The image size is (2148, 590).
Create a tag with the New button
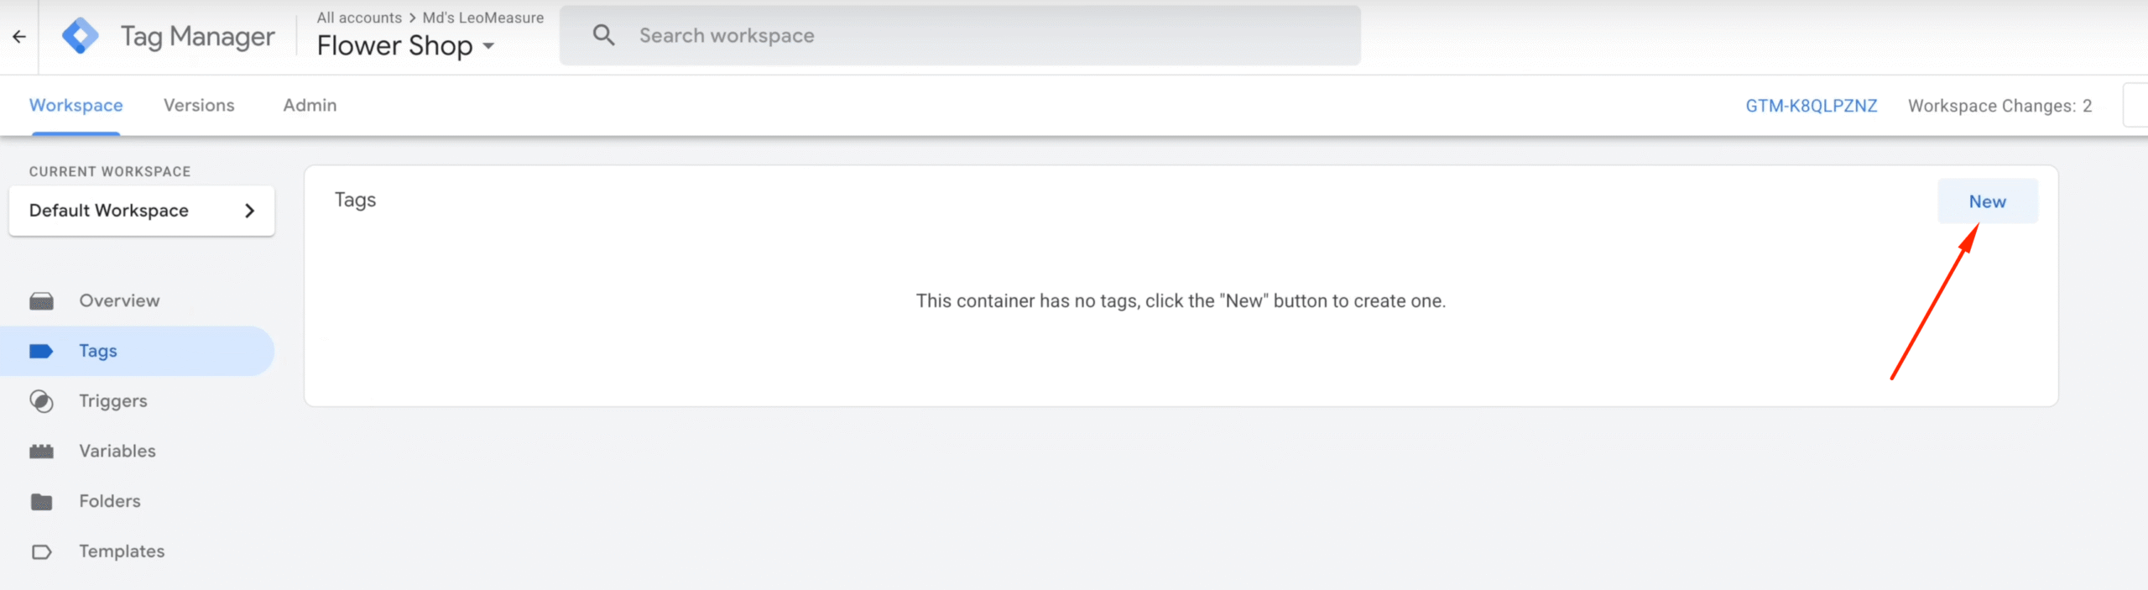[1987, 201]
